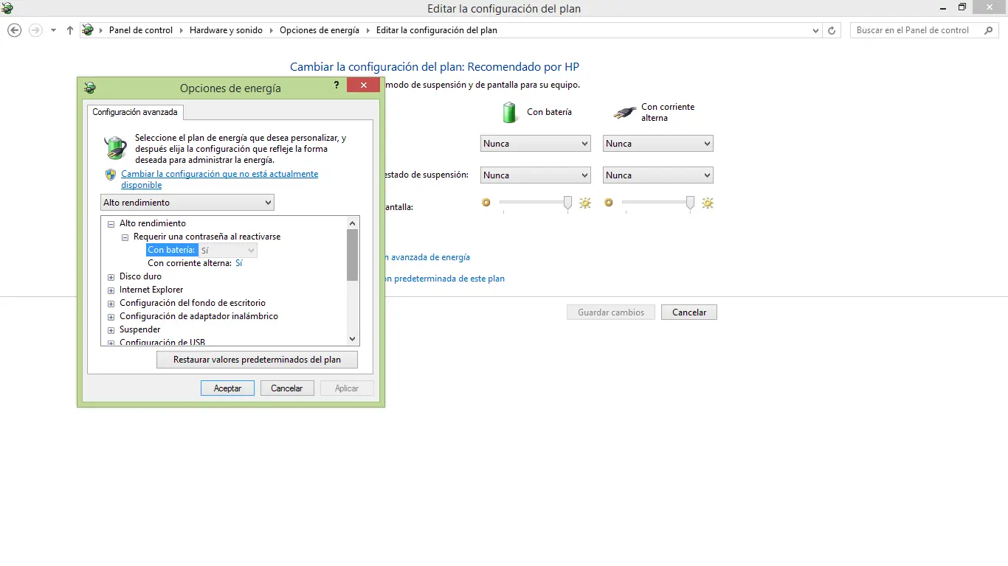1008x566 pixels.
Task: Click the Con corriente alterna brightness slider thumb
Action: [690, 203]
